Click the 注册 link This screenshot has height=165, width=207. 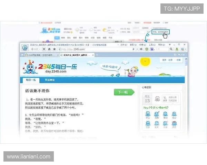[x=170, y=60]
